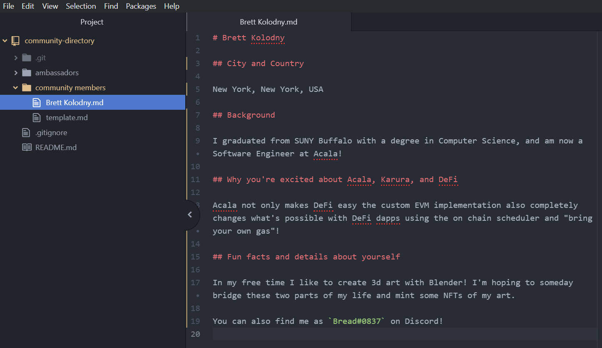The image size is (602, 348).
Task: Click the Brett Kolodny.md file icon
Action: coord(37,103)
